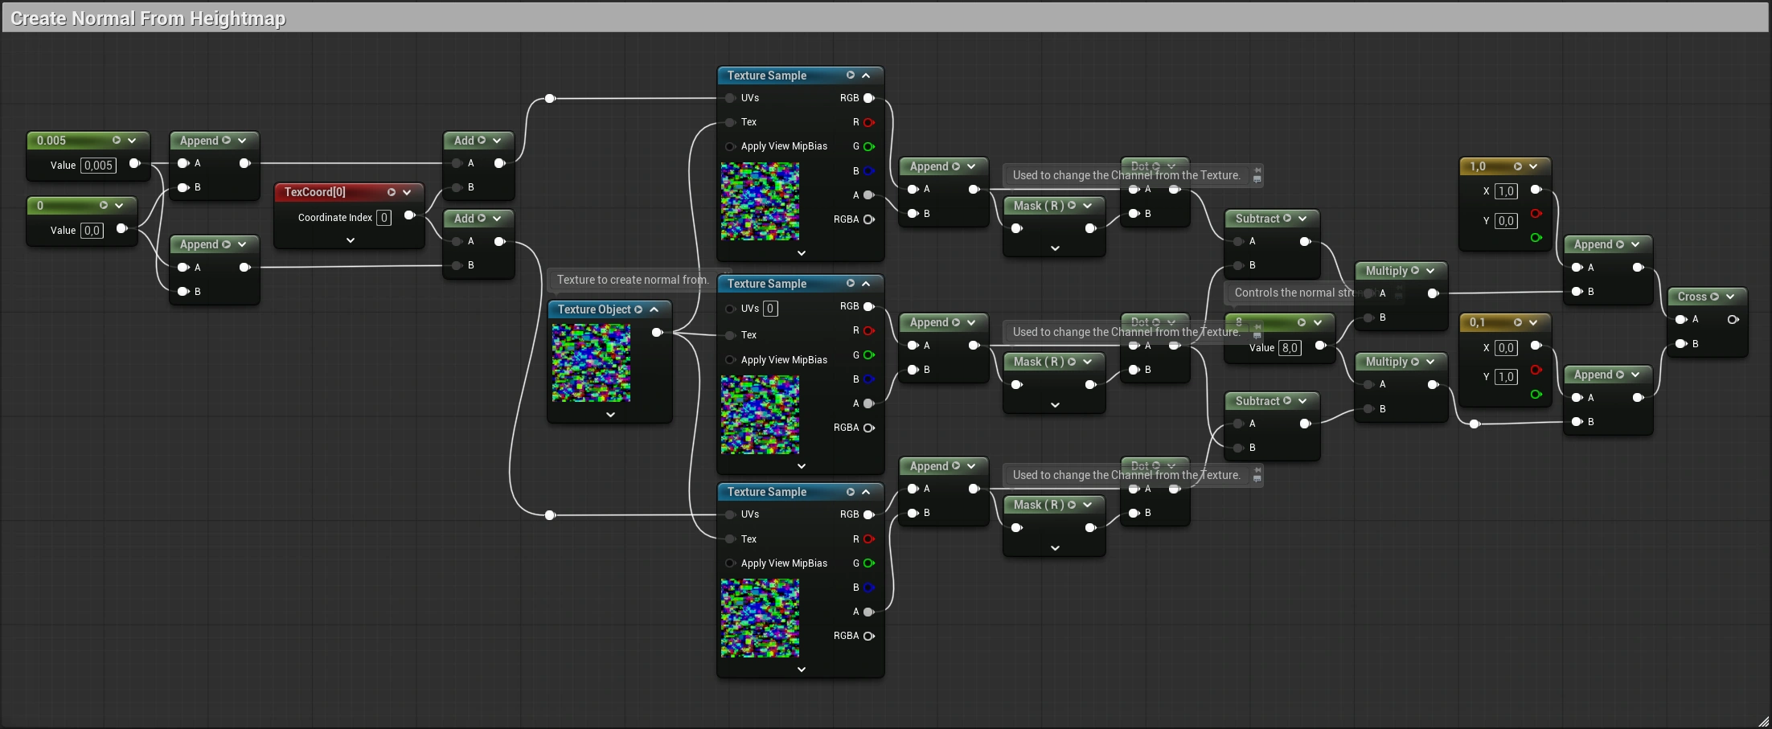Select the top Texture Sample preview thumbnail

pyautogui.click(x=760, y=202)
